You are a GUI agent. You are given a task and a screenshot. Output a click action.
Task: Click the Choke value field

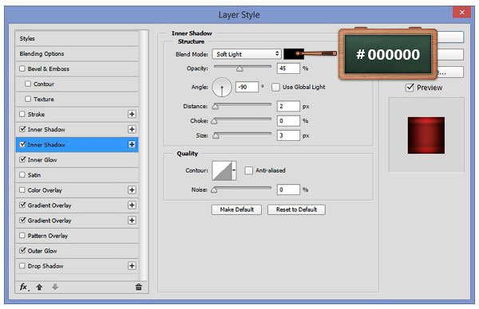[x=288, y=121]
